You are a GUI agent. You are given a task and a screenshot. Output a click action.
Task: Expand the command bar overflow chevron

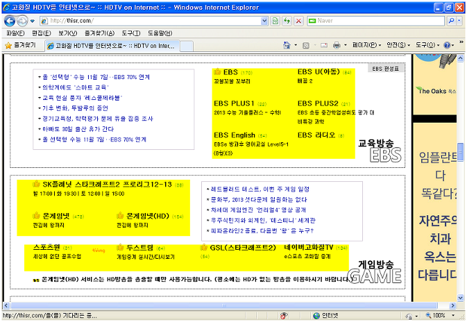pos(461,42)
